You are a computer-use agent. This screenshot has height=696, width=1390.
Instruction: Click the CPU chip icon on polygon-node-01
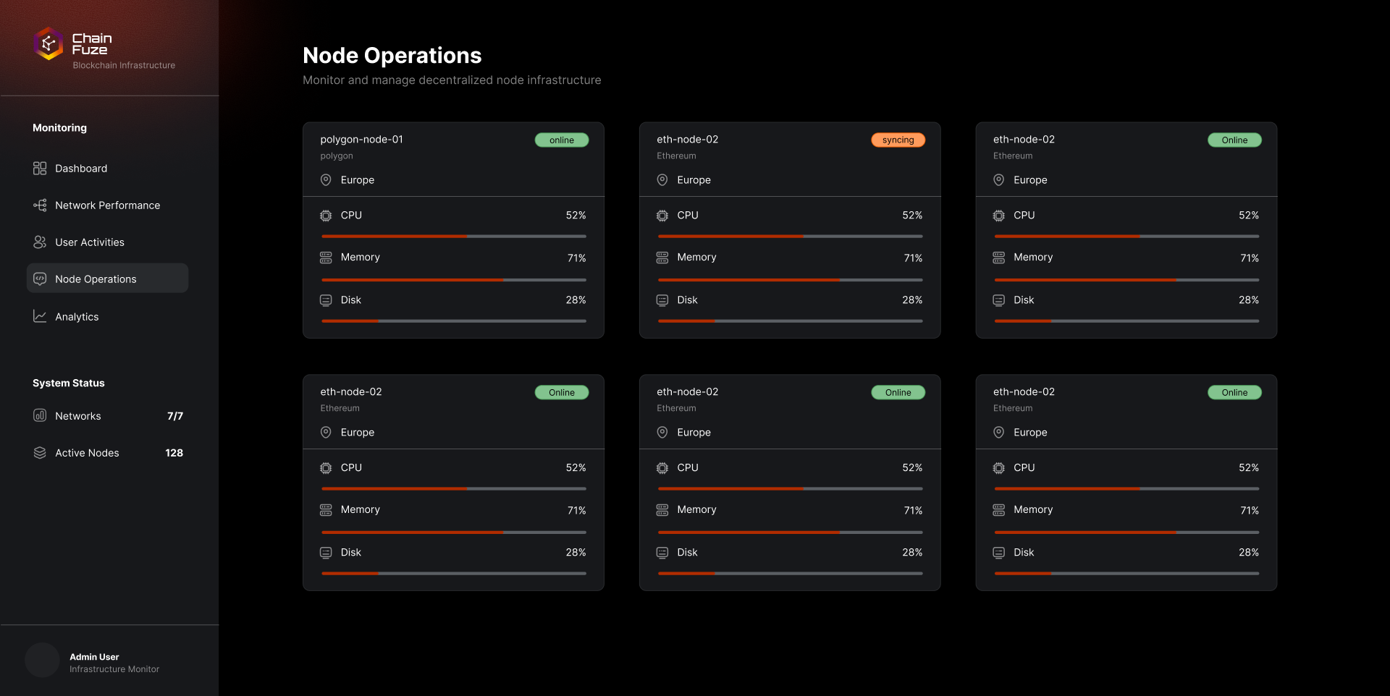point(326,216)
